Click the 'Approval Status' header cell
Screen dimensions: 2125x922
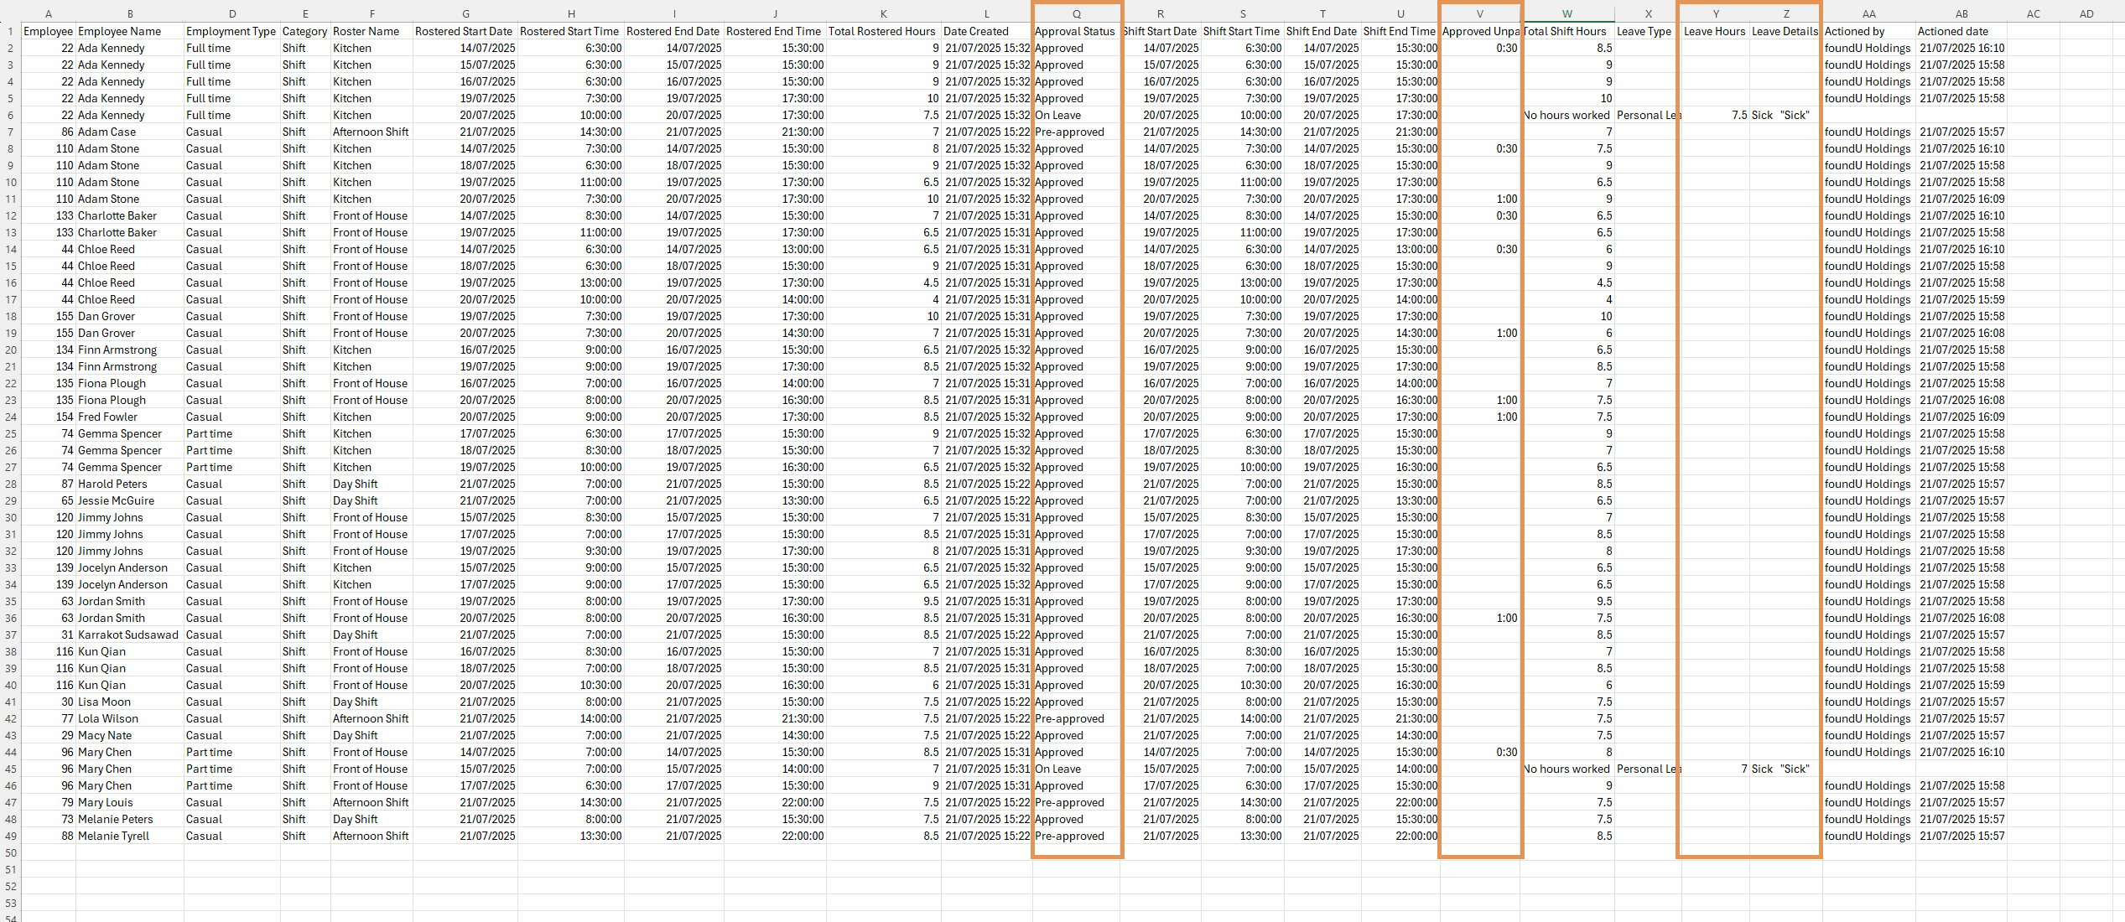point(1074,31)
